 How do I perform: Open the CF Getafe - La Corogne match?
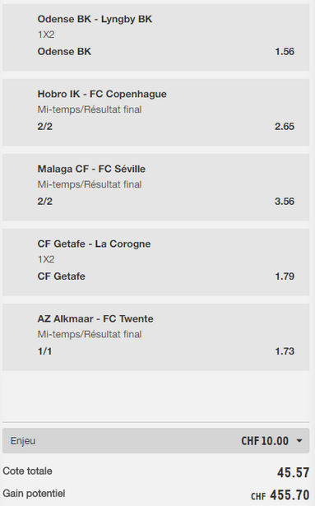94,244
